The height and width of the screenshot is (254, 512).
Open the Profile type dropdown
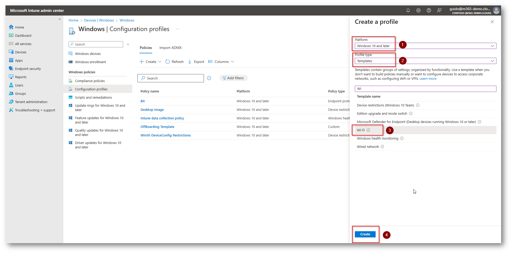[425, 61]
